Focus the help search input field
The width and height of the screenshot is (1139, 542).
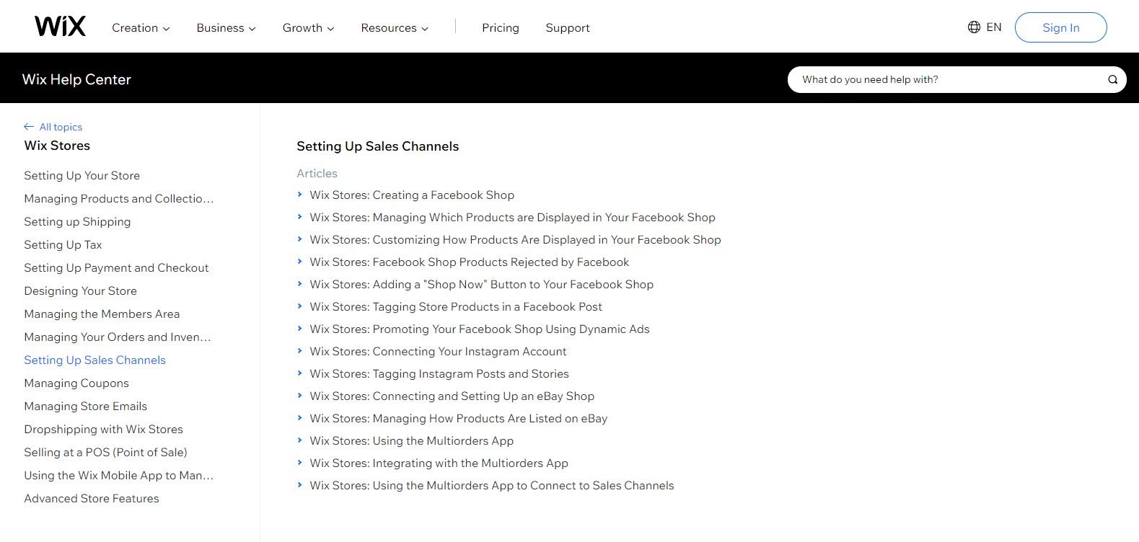[x=945, y=80]
